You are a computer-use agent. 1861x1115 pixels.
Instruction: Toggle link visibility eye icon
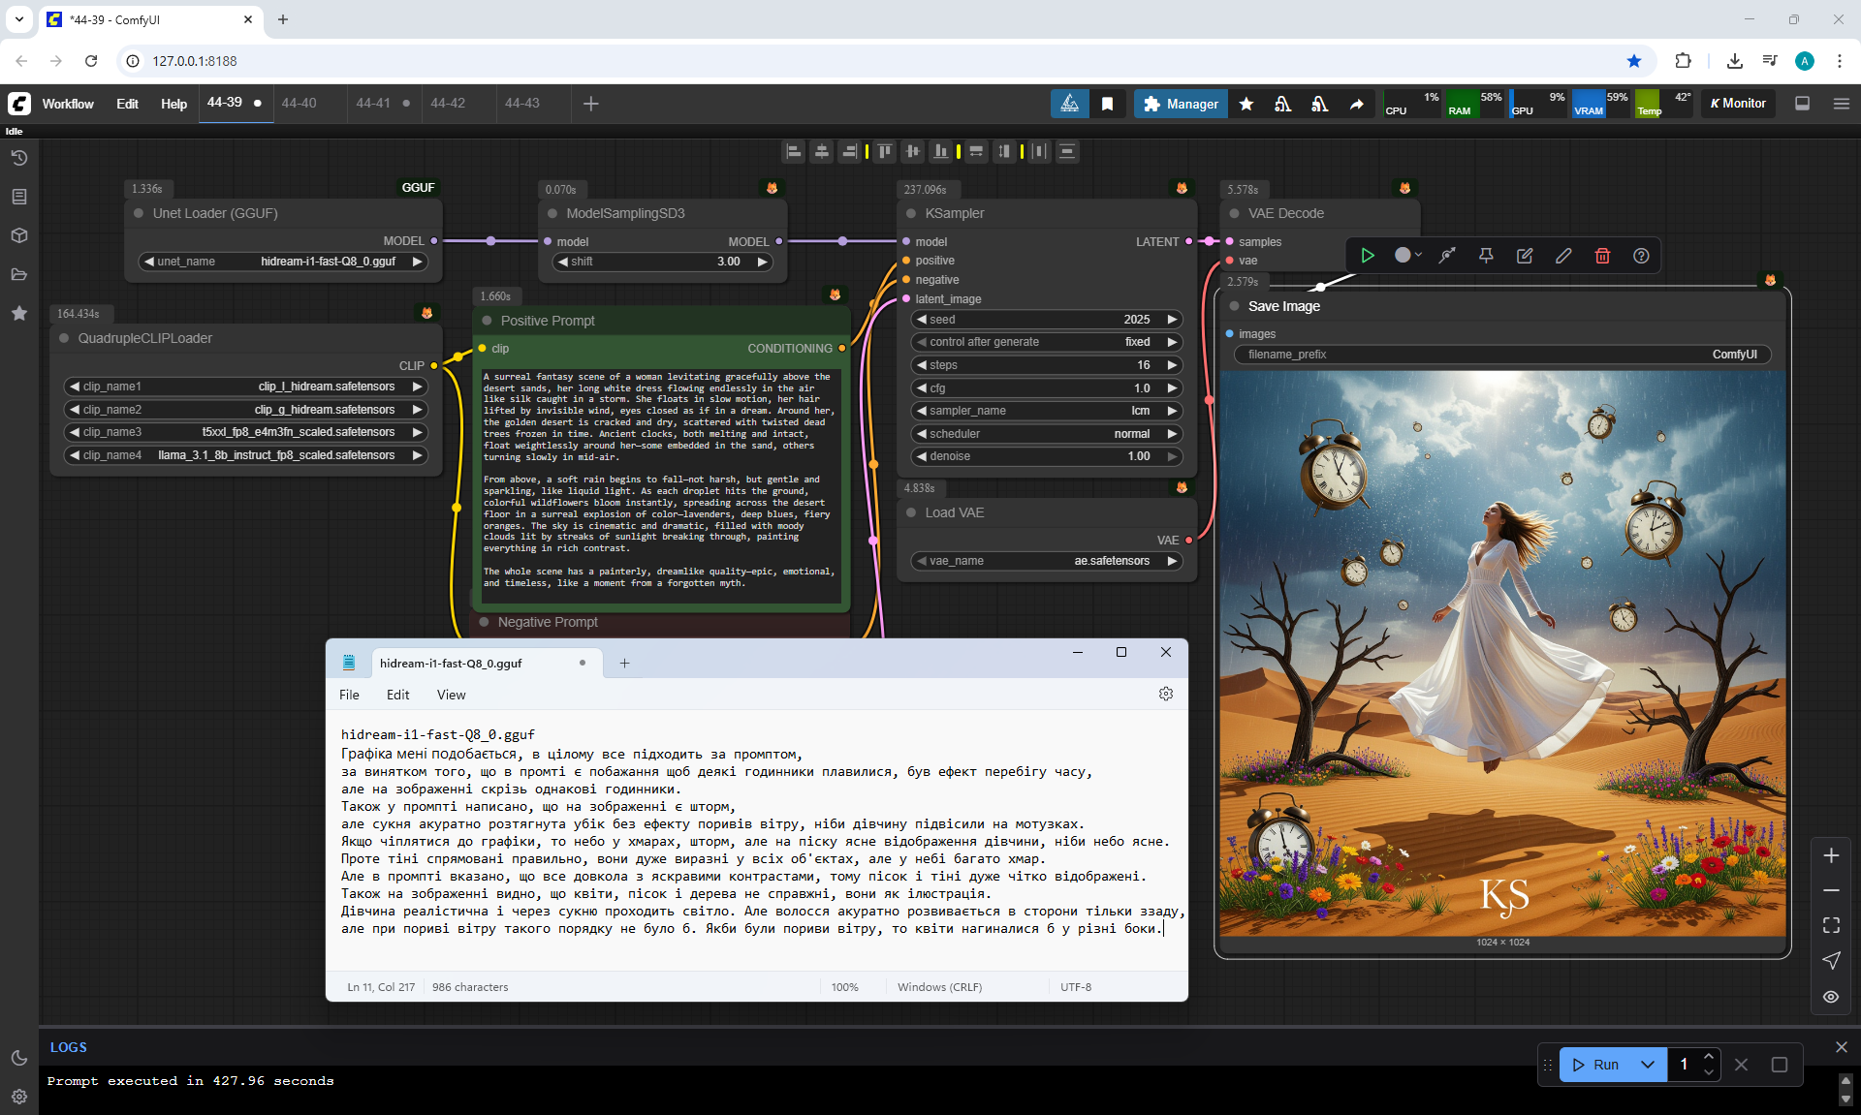pyautogui.click(x=1831, y=997)
